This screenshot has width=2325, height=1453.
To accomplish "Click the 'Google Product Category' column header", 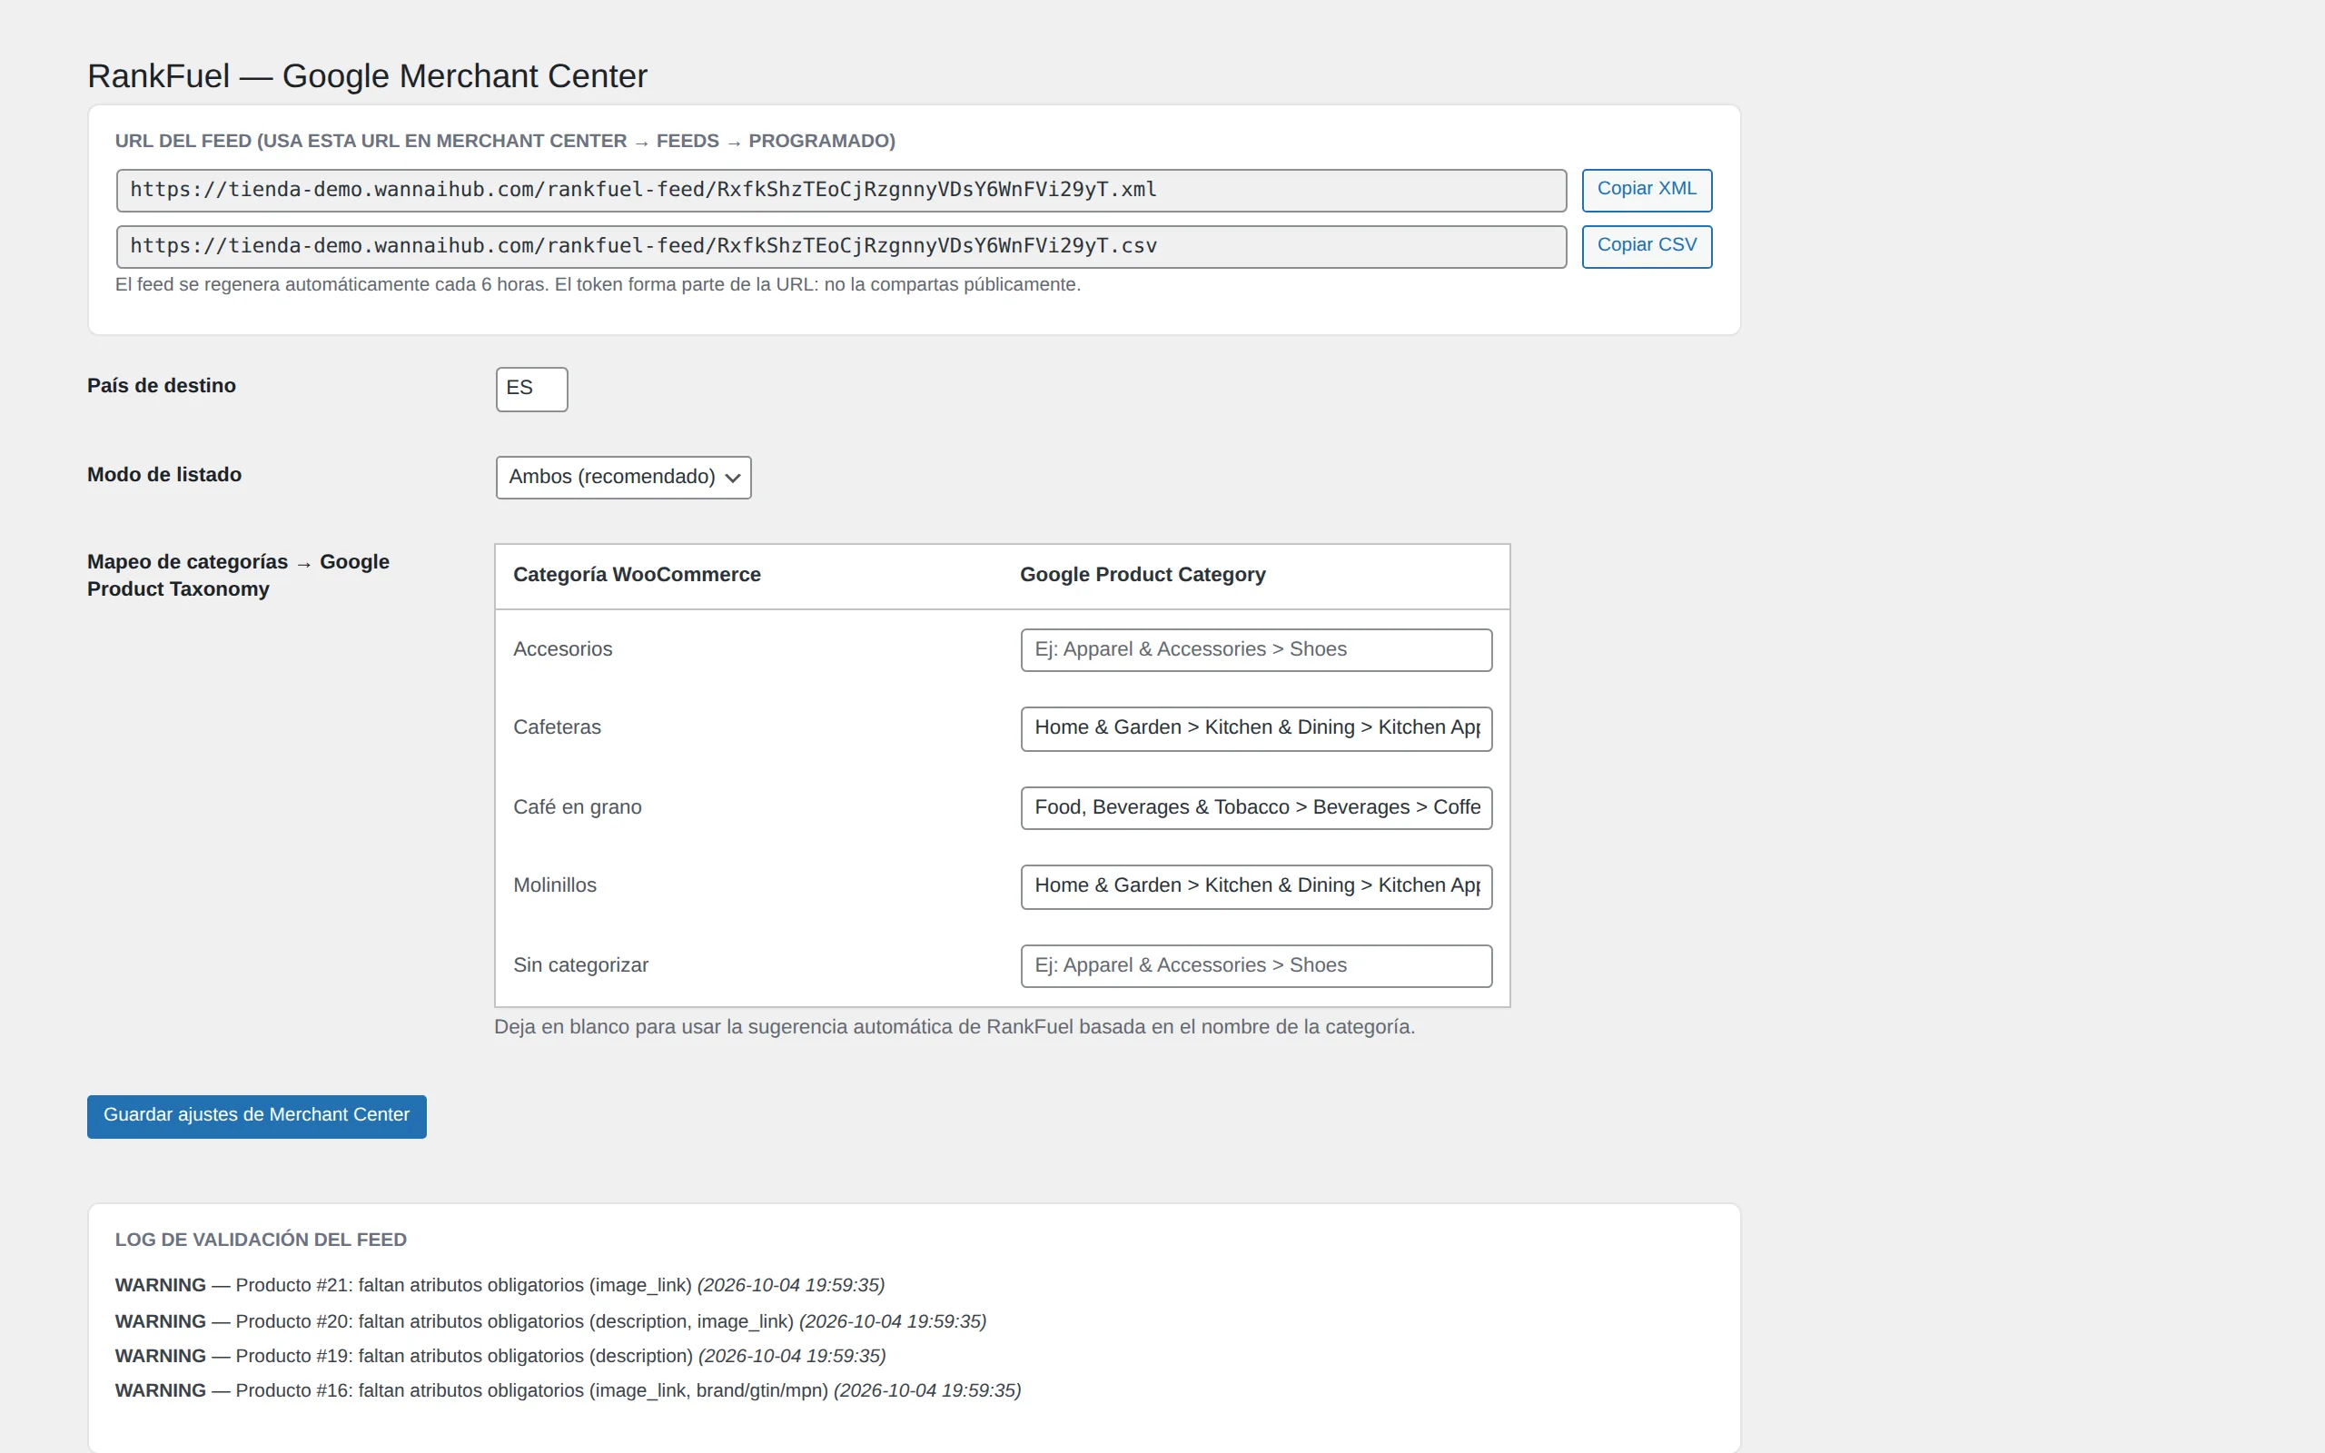I will coord(1143,575).
